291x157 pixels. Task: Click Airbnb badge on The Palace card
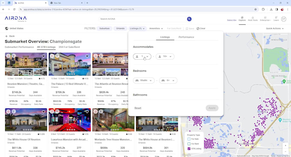point(52,55)
